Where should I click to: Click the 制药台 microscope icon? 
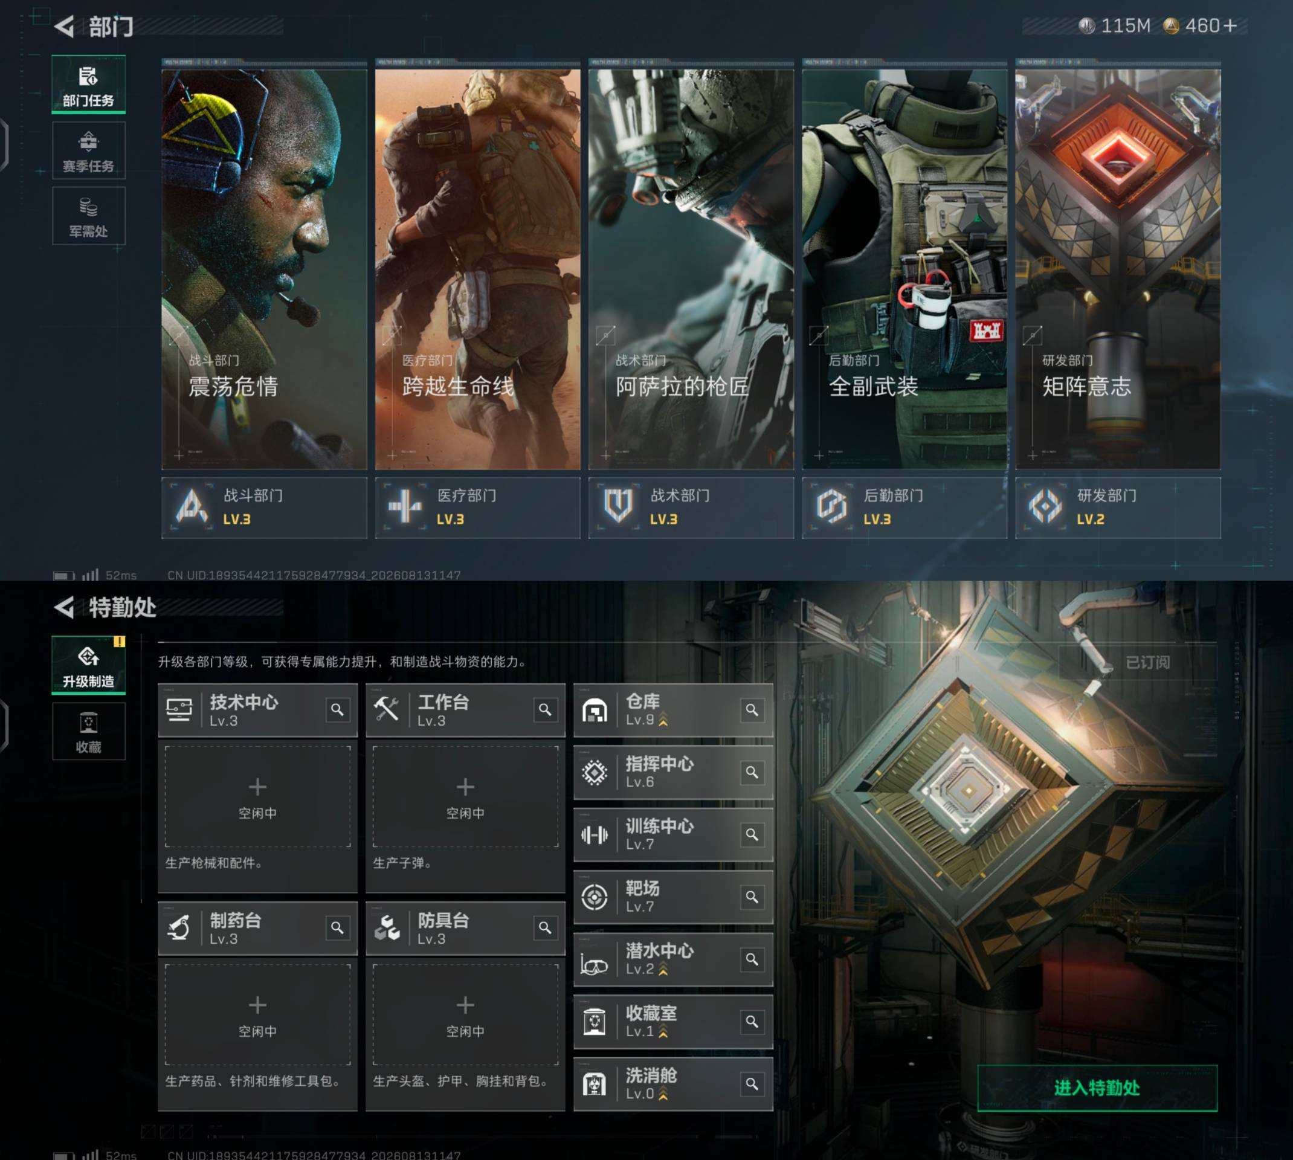[179, 927]
